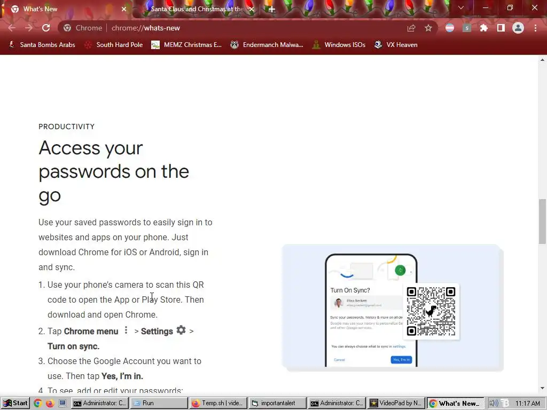Click the bold 'Yes, I'm in.' text in step 3
The width and height of the screenshot is (547, 410).
tap(122, 376)
